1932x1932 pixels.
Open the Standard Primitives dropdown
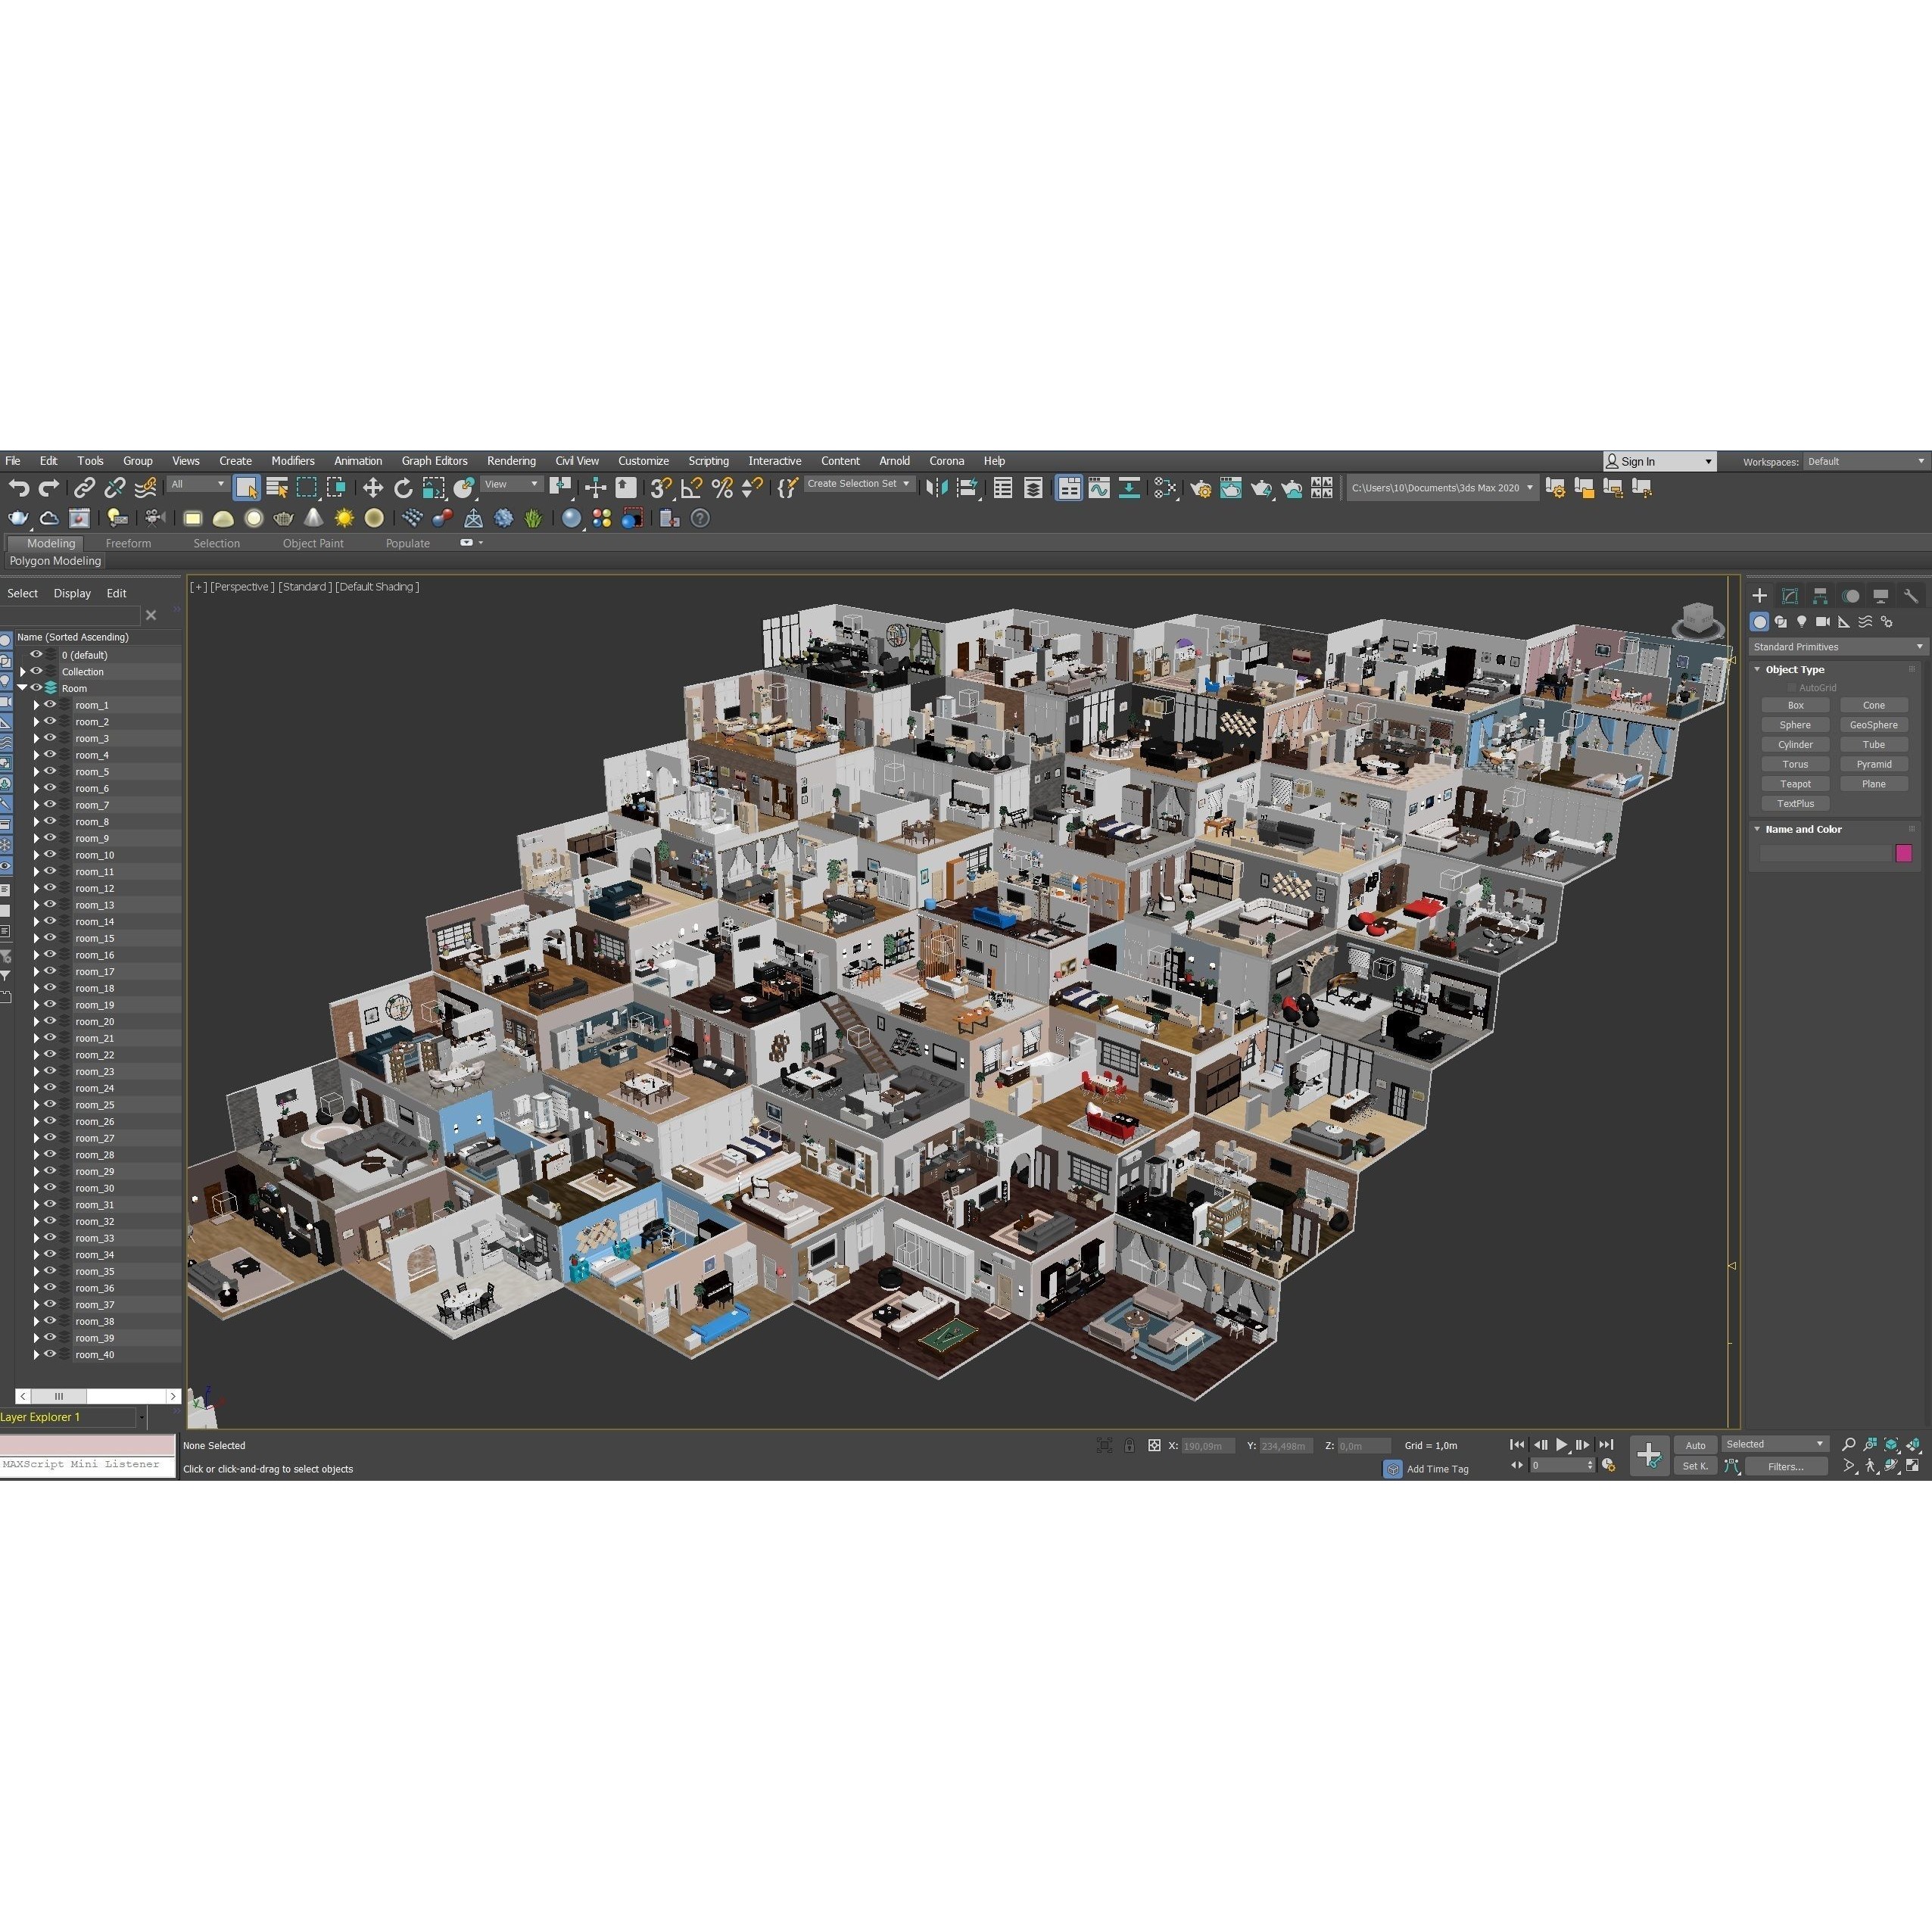[1837, 647]
